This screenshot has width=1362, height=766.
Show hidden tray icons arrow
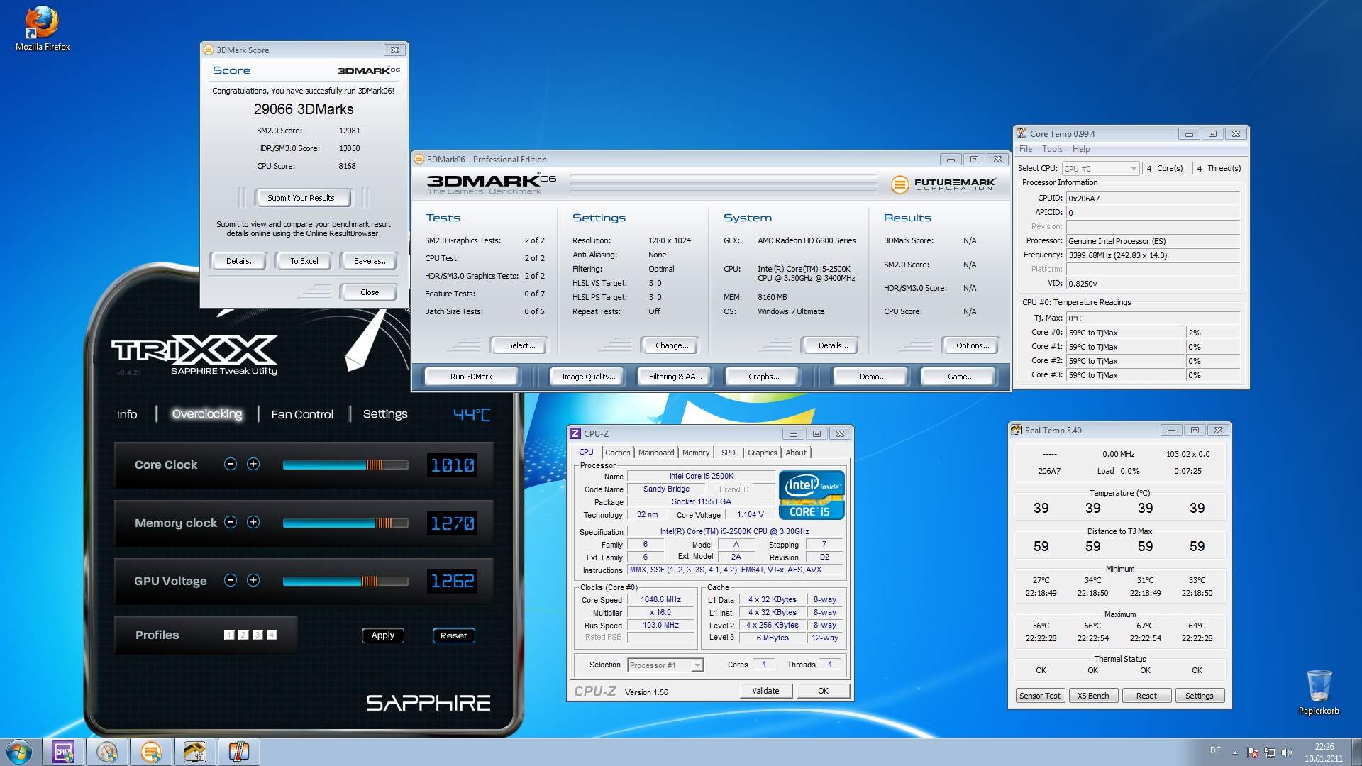[x=1235, y=753]
